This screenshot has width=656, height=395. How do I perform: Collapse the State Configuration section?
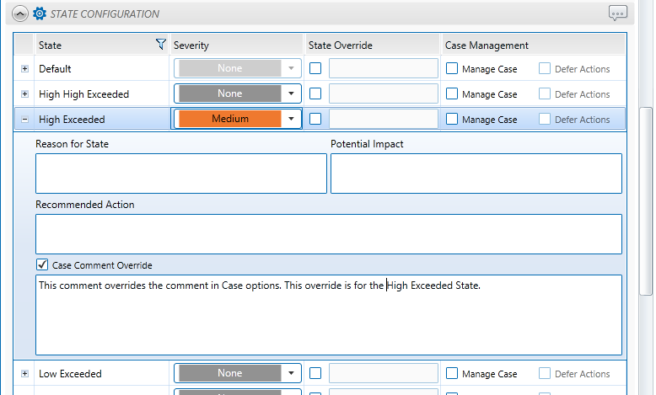tap(20, 13)
